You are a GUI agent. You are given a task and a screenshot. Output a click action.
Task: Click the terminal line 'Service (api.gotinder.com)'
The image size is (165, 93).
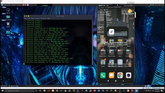[45, 57]
